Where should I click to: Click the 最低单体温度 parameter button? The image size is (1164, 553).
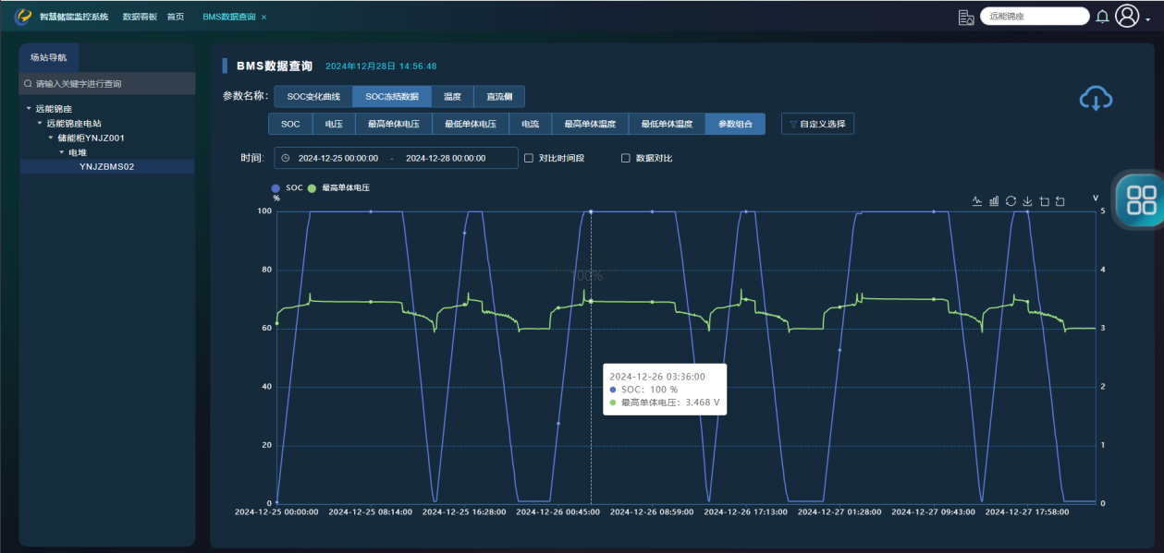[x=667, y=124]
